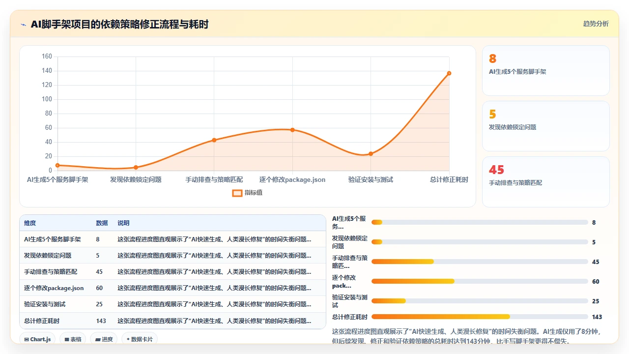Select the 维度 column header
This screenshot has height=354, width=629.
click(x=30, y=223)
